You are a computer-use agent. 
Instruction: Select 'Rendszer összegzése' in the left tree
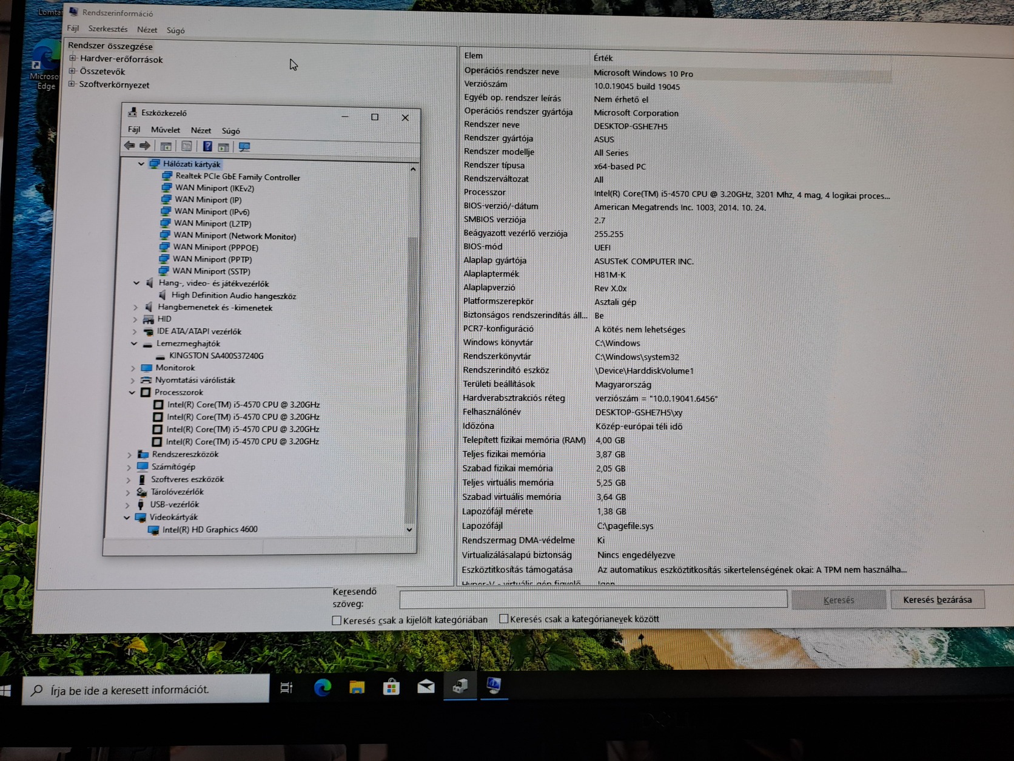pos(110,46)
